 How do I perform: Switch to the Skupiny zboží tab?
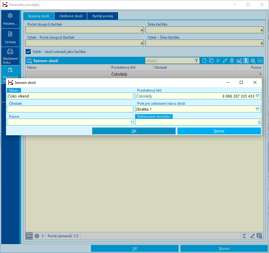(x=39, y=16)
